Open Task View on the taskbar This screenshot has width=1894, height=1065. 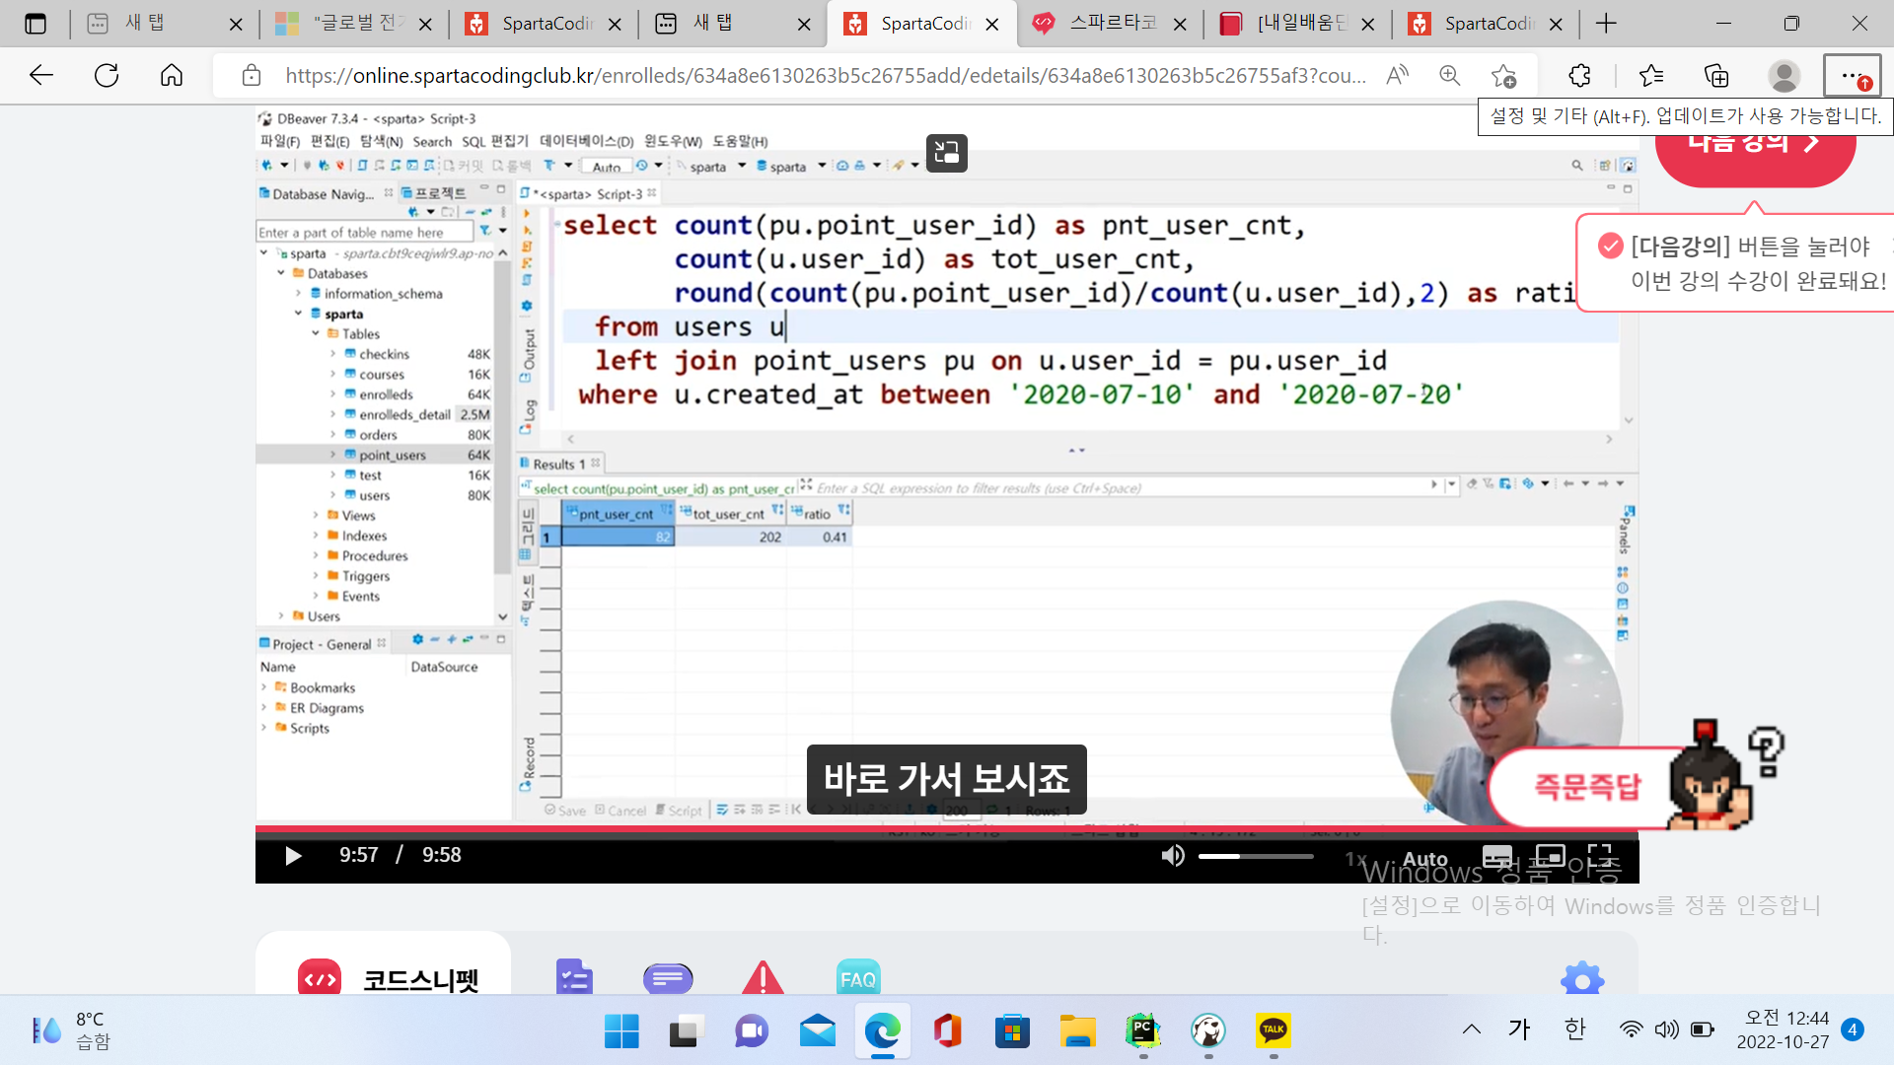click(x=687, y=1031)
